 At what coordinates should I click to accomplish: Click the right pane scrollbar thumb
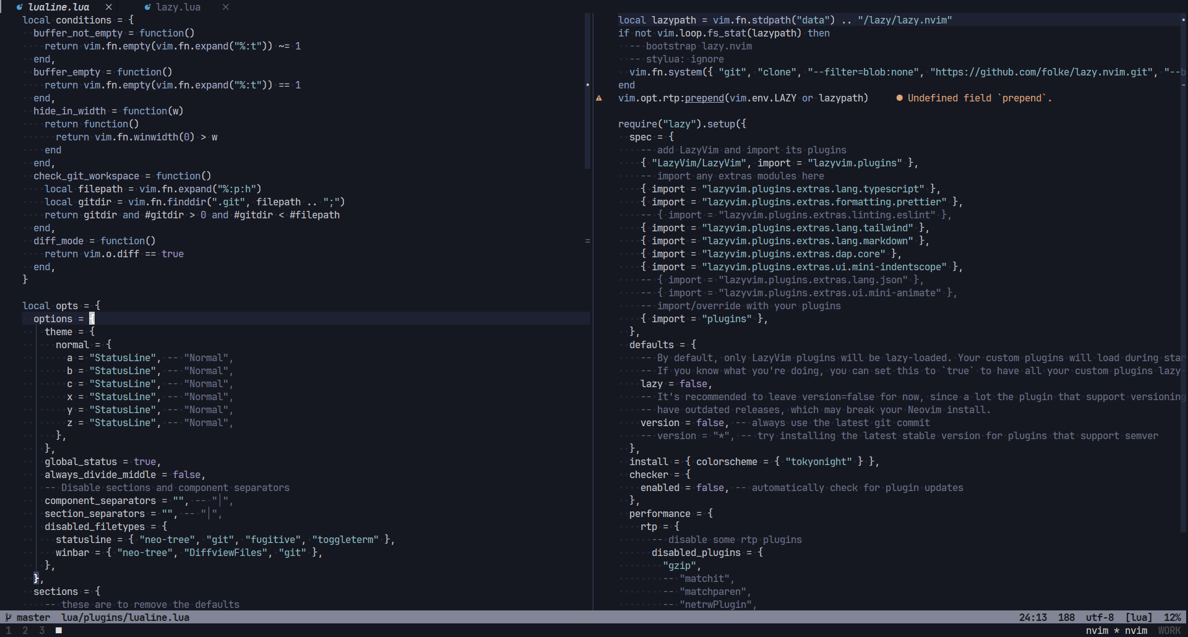(x=1184, y=273)
